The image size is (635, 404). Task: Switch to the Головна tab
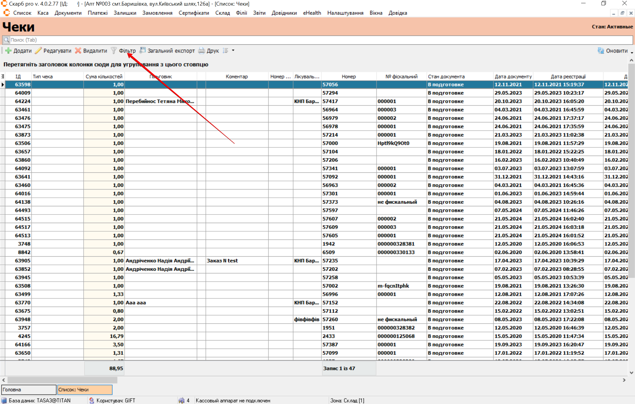click(x=29, y=390)
